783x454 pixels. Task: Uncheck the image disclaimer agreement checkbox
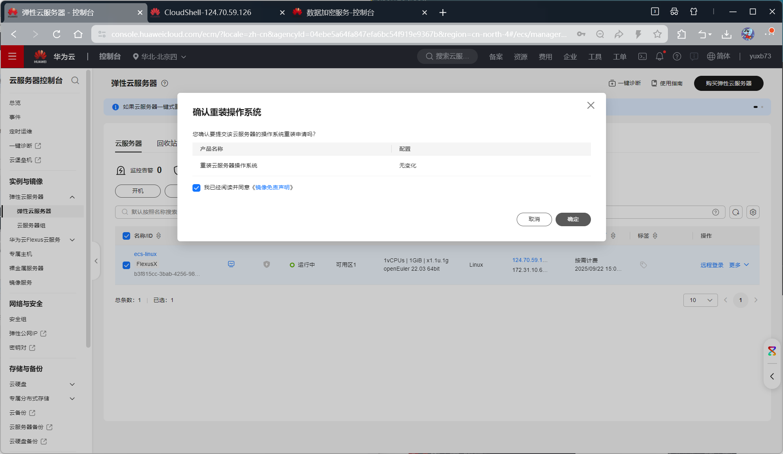[x=196, y=188]
